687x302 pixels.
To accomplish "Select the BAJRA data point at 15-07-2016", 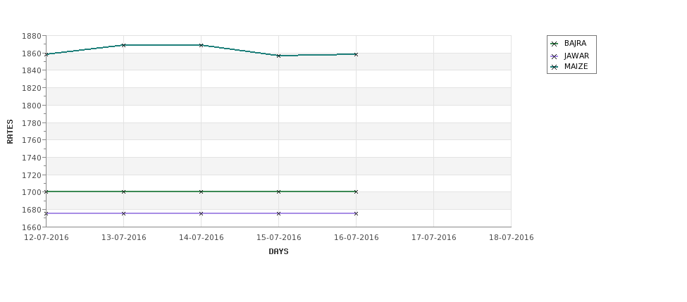I will (278, 191).
